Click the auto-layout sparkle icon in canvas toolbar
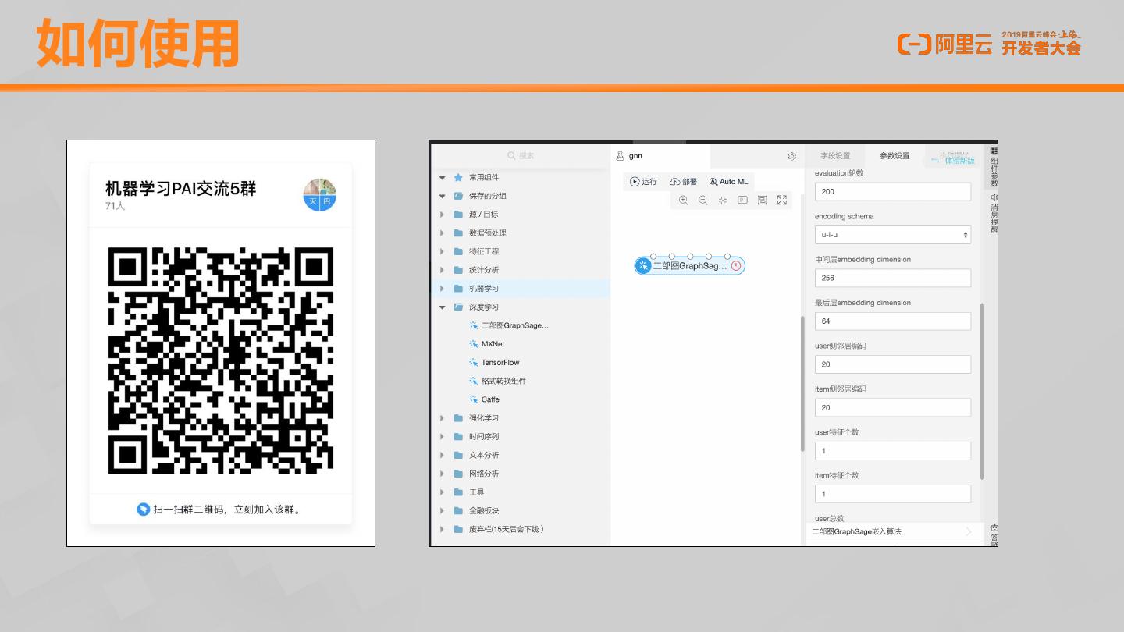This screenshot has height=632, width=1124. tap(723, 201)
